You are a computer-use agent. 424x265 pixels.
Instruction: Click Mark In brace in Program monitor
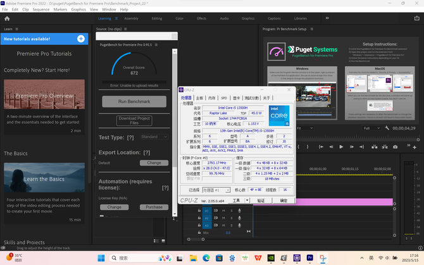click(299, 147)
